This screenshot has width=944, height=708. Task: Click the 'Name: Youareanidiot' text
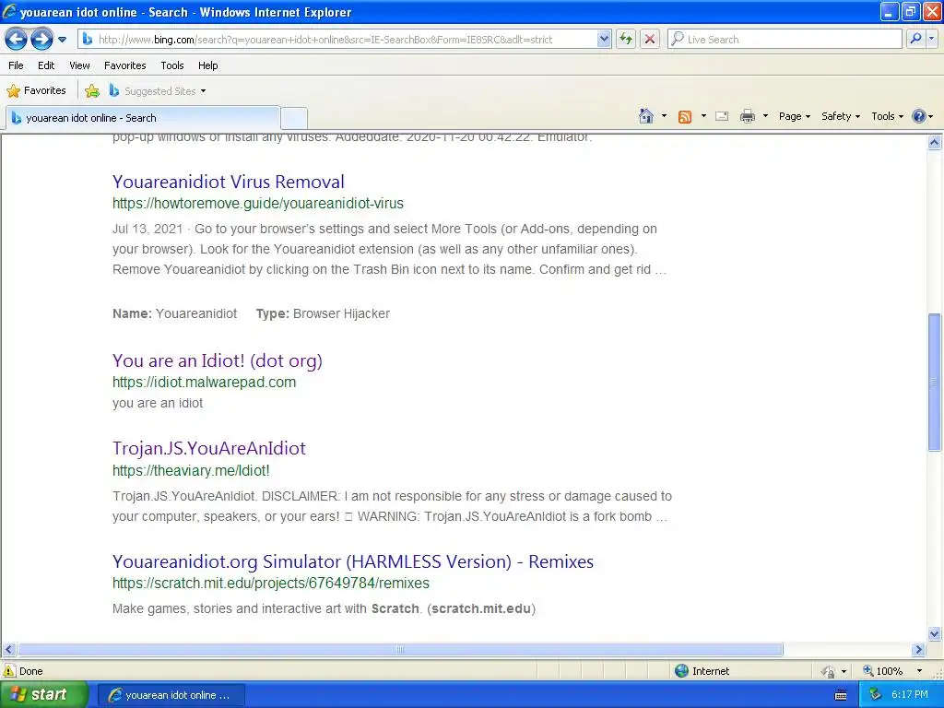coord(174,313)
